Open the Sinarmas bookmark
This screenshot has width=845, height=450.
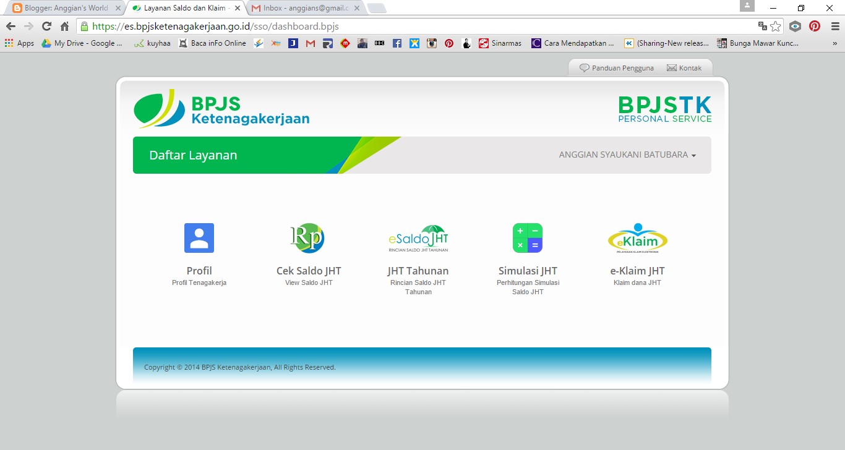(x=500, y=43)
